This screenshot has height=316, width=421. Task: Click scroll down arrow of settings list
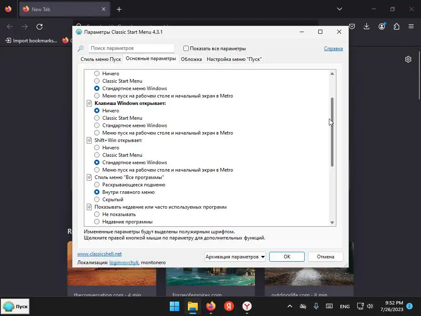click(x=332, y=223)
